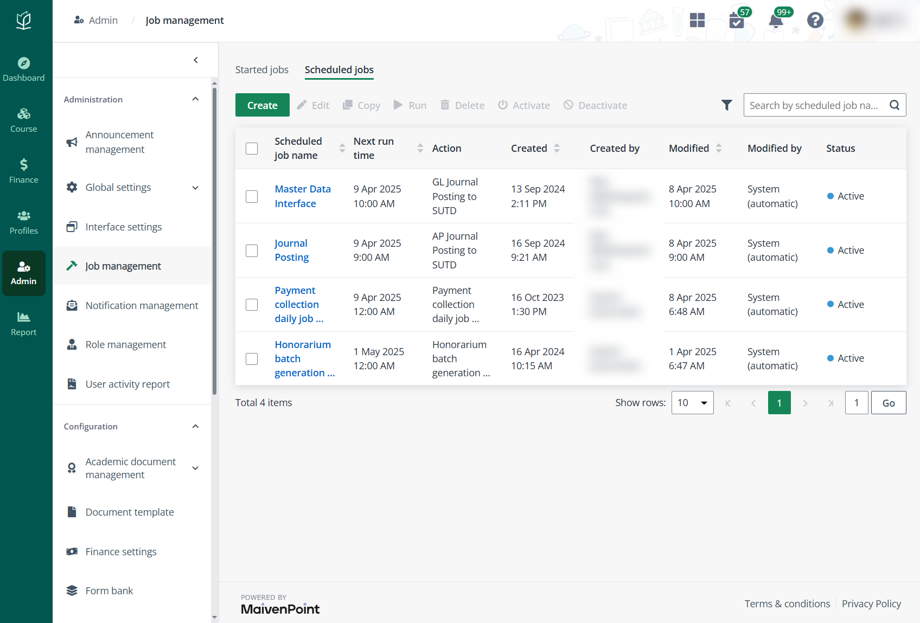Open the Terms & conditions link
This screenshot has height=623, width=920.
(787, 603)
